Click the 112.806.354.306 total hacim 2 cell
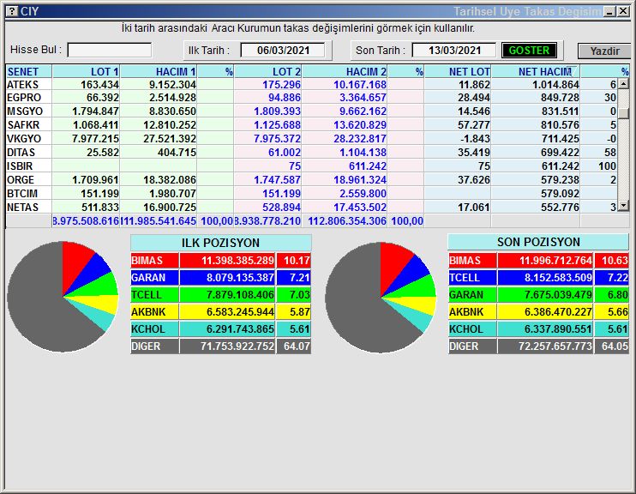 [x=345, y=221]
